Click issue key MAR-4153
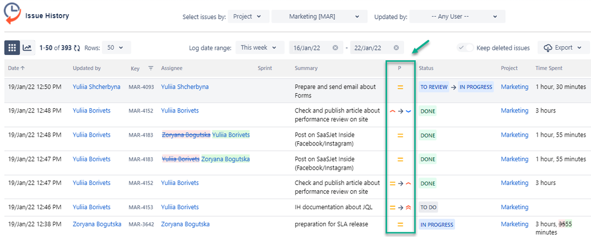Screen dimensions: 591x237 [x=141, y=207]
